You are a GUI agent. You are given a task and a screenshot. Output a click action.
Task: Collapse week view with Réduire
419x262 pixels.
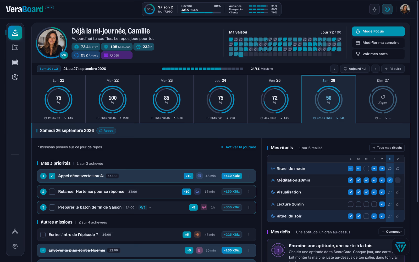[393, 69]
